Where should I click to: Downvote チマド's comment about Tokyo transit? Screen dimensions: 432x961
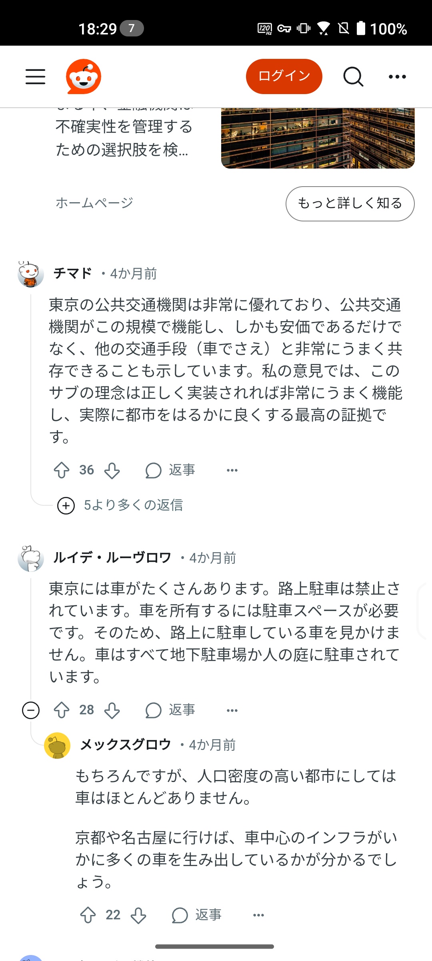[112, 470]
